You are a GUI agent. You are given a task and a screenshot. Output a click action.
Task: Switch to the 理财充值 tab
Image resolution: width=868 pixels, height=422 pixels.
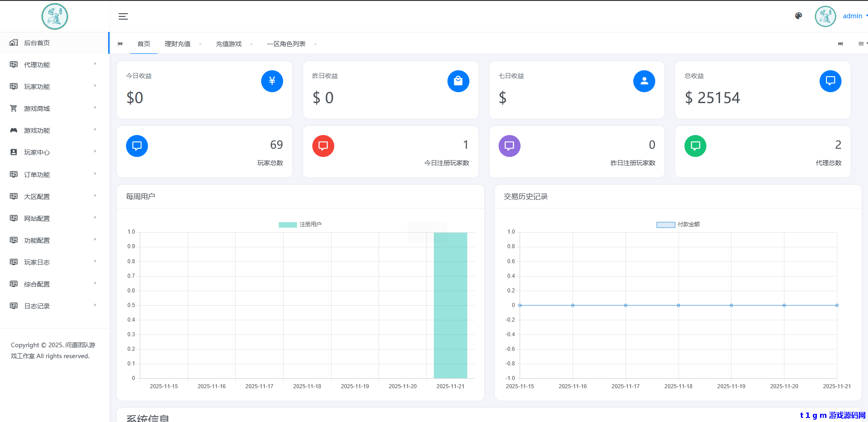click(x=177, y=44)
